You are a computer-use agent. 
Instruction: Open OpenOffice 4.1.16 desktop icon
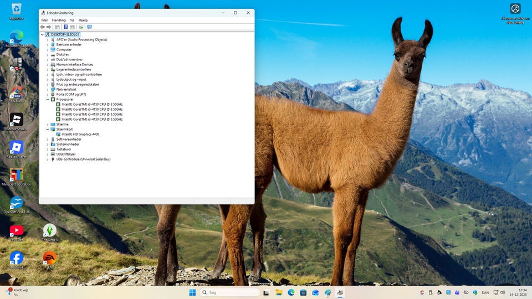coord(16,205)
